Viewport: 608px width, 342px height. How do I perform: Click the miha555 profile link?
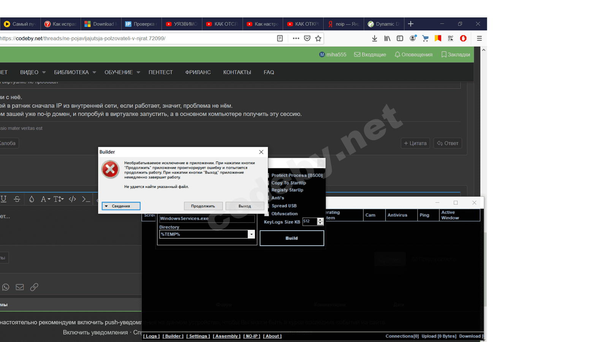pos(333,55)
